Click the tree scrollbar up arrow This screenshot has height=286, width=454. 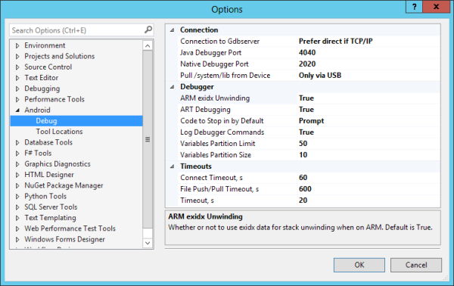148,45
